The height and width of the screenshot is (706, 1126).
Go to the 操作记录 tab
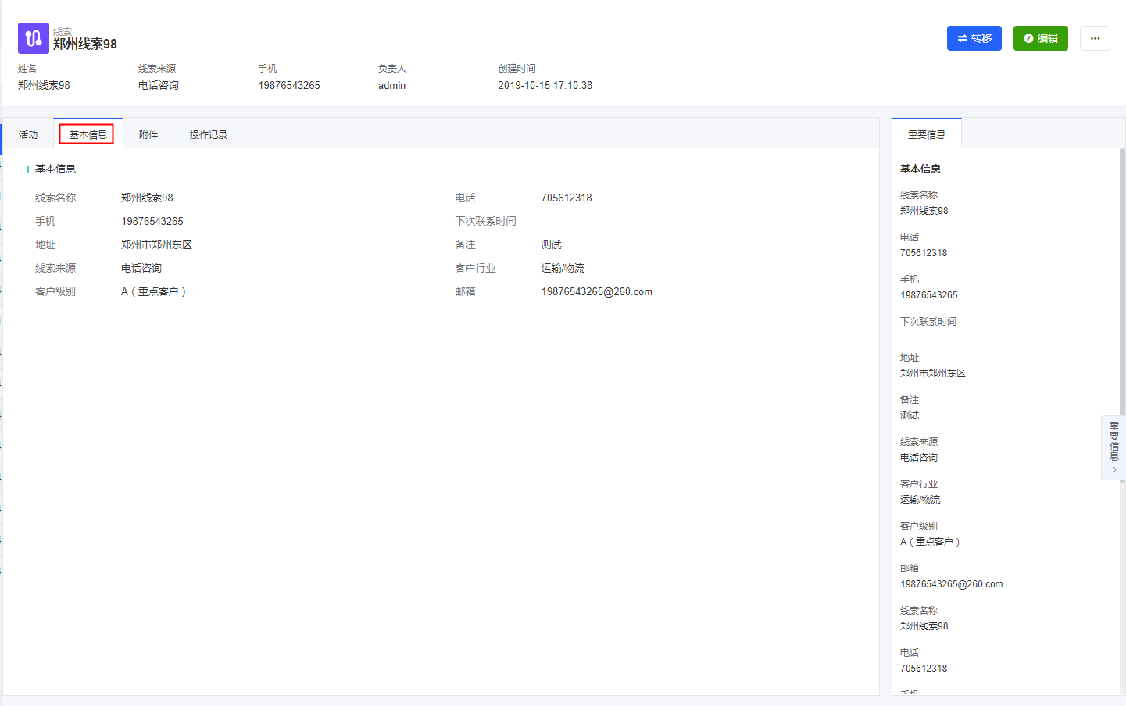[209, 135]
